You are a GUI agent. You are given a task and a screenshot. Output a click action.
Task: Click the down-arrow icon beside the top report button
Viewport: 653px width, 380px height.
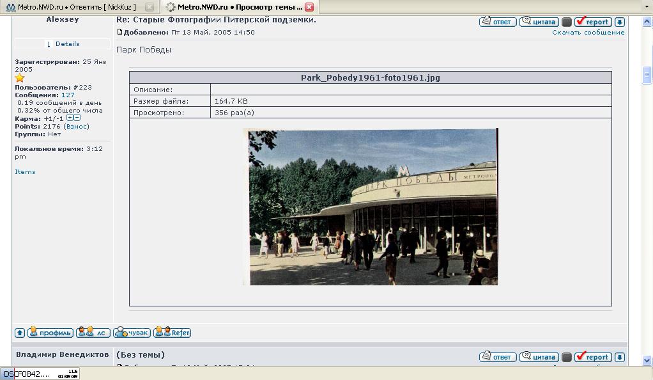[619, 22]
